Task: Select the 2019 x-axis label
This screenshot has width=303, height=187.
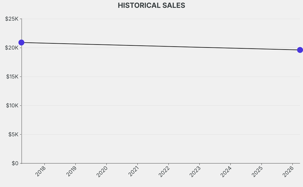Action: click(72, 172)
